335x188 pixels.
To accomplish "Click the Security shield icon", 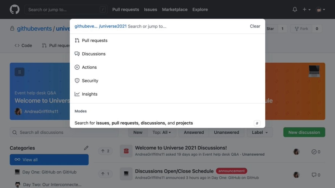I will (77, 81).
